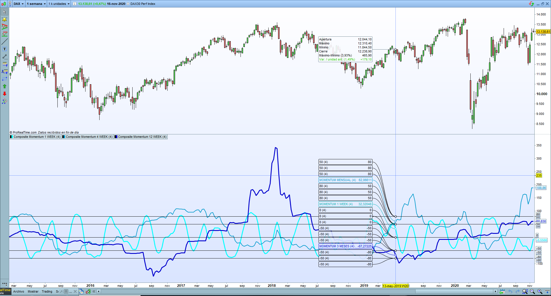Select the Fibonacci retracement tool
The width and height of the screenshot is (551, 296).
5,64
